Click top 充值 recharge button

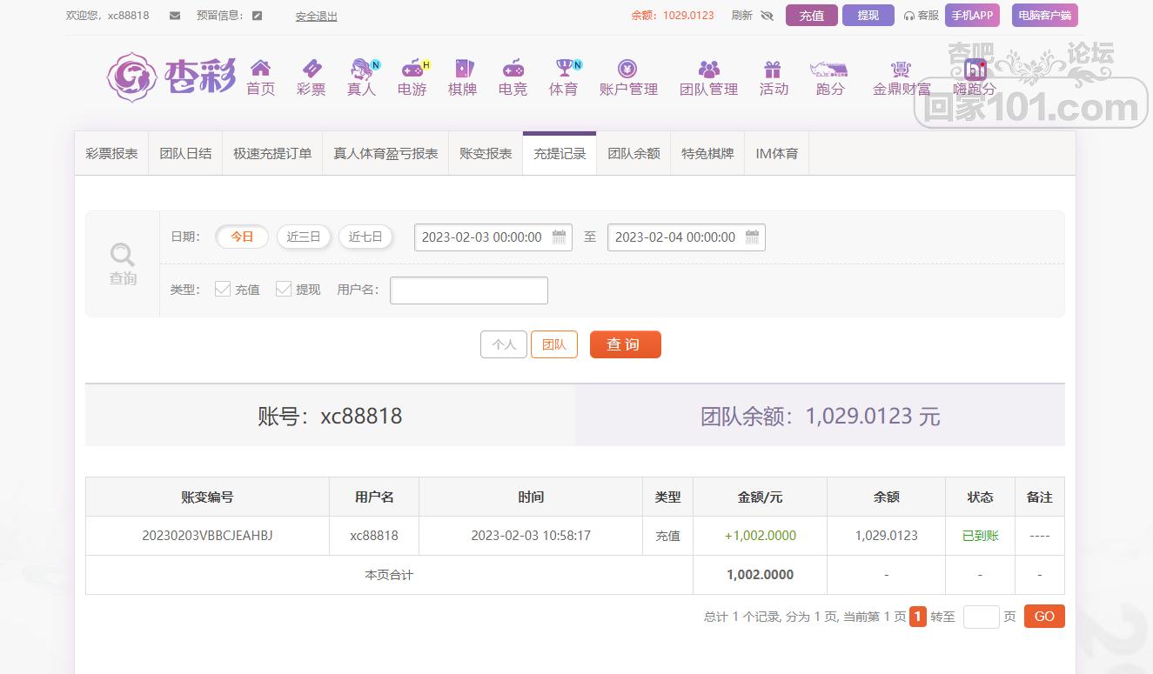pos(812,16)
